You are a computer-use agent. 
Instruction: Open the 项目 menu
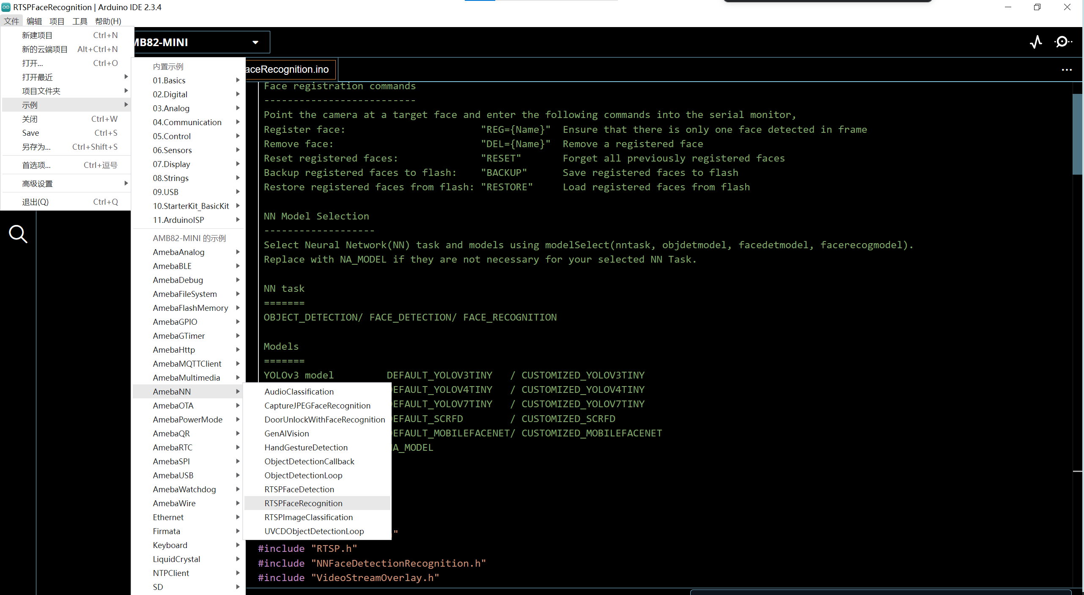pos(57,21)
